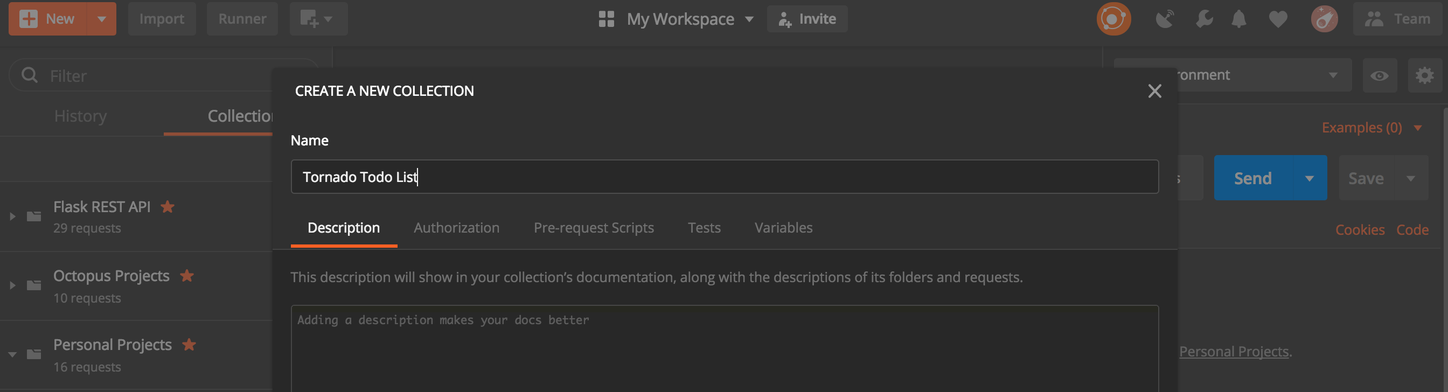The height and width of the screenshot is (392, 1448).
Task: Select the Authorization tab
Action: tap(456, 227)
